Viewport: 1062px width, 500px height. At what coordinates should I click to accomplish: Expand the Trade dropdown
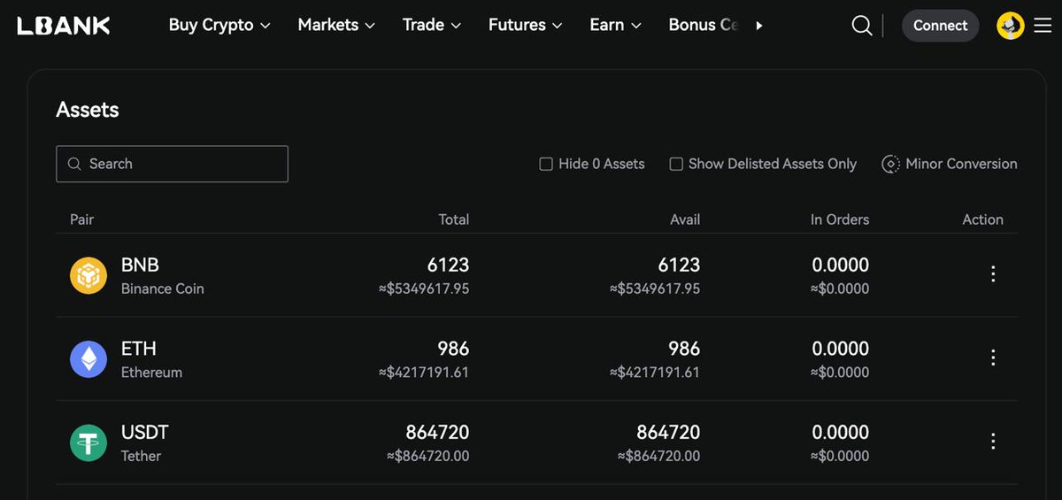click(x=432, y=25)
